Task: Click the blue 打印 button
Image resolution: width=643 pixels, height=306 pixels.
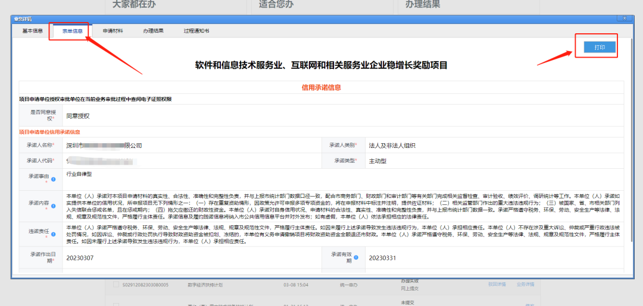Action: click(x=600, y=48)
